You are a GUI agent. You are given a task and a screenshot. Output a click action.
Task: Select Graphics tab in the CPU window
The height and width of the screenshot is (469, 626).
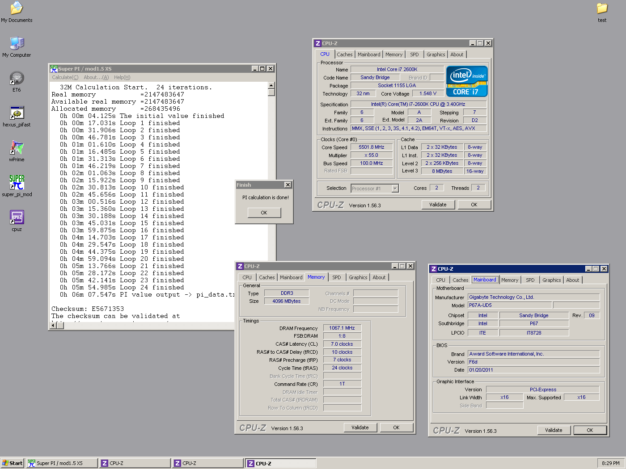click(436, 54)
